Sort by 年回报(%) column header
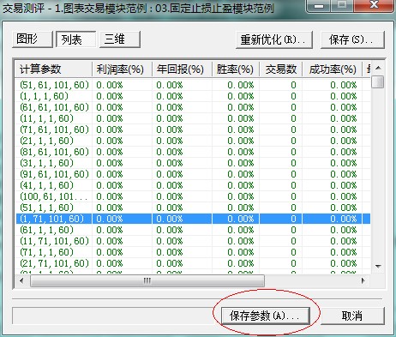 click(182, 69)
